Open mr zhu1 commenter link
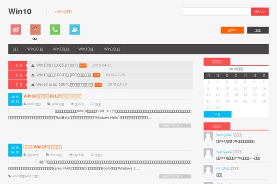The image size is (277, 184). [223, 168]
